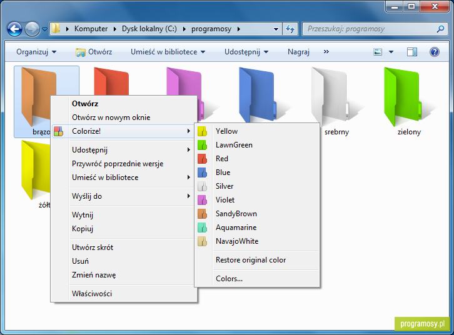454x335 pixels.
Task: Choose the Blue folder color icon
Action: point(203,172)
